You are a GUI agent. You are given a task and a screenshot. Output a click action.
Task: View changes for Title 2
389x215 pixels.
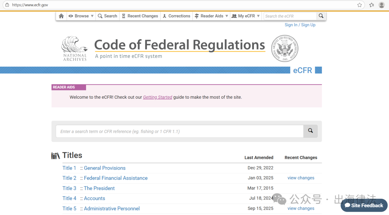click(301, 178)
